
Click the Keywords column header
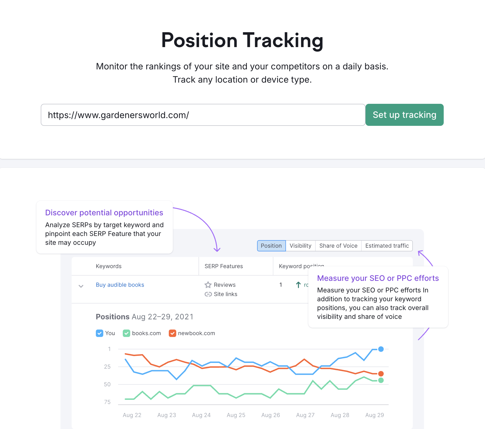109,266
